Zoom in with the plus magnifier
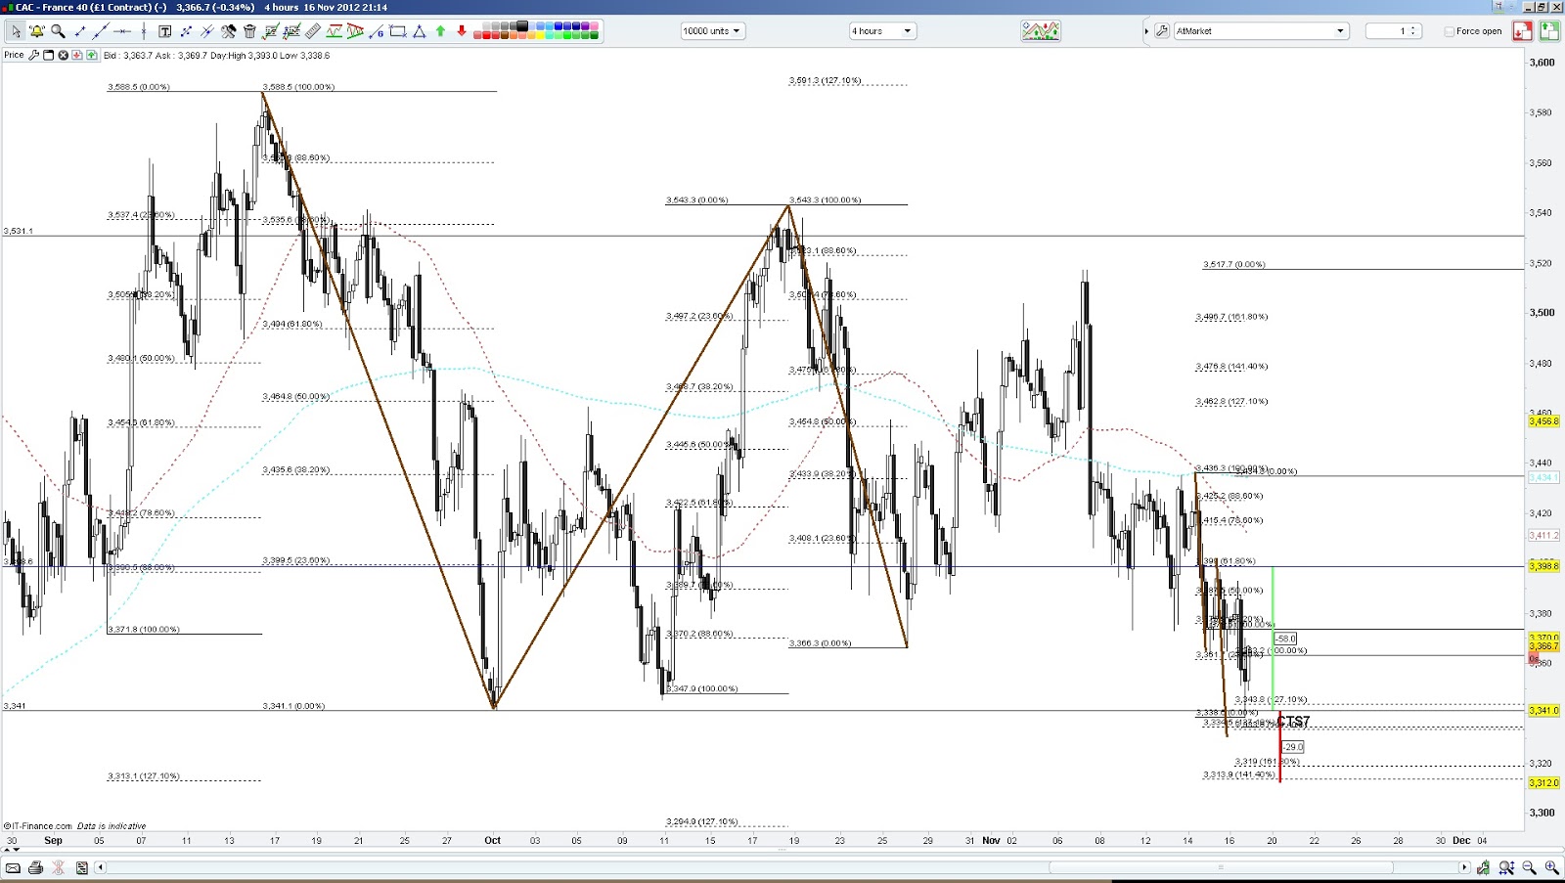The image size is (1565, 883). coord(1551,867)
